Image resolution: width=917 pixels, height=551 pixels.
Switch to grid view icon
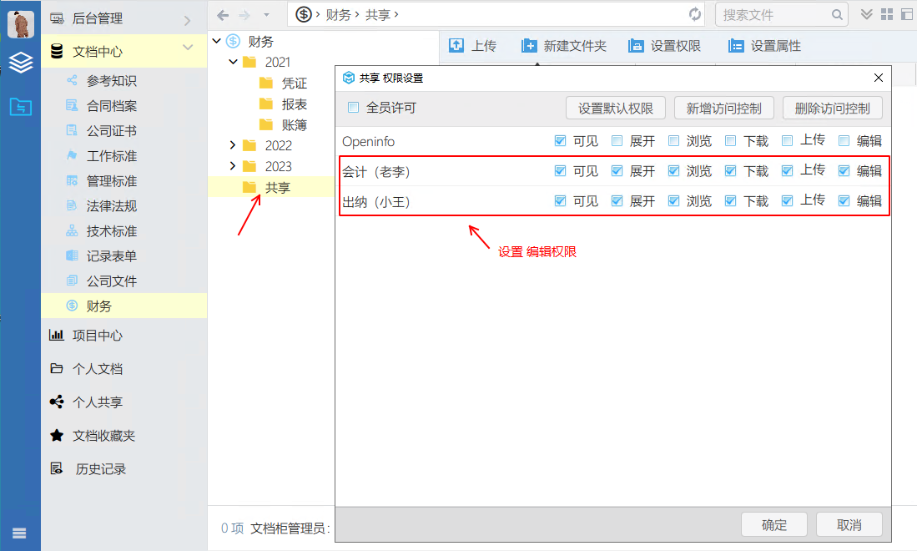click(x=887, y=14)
